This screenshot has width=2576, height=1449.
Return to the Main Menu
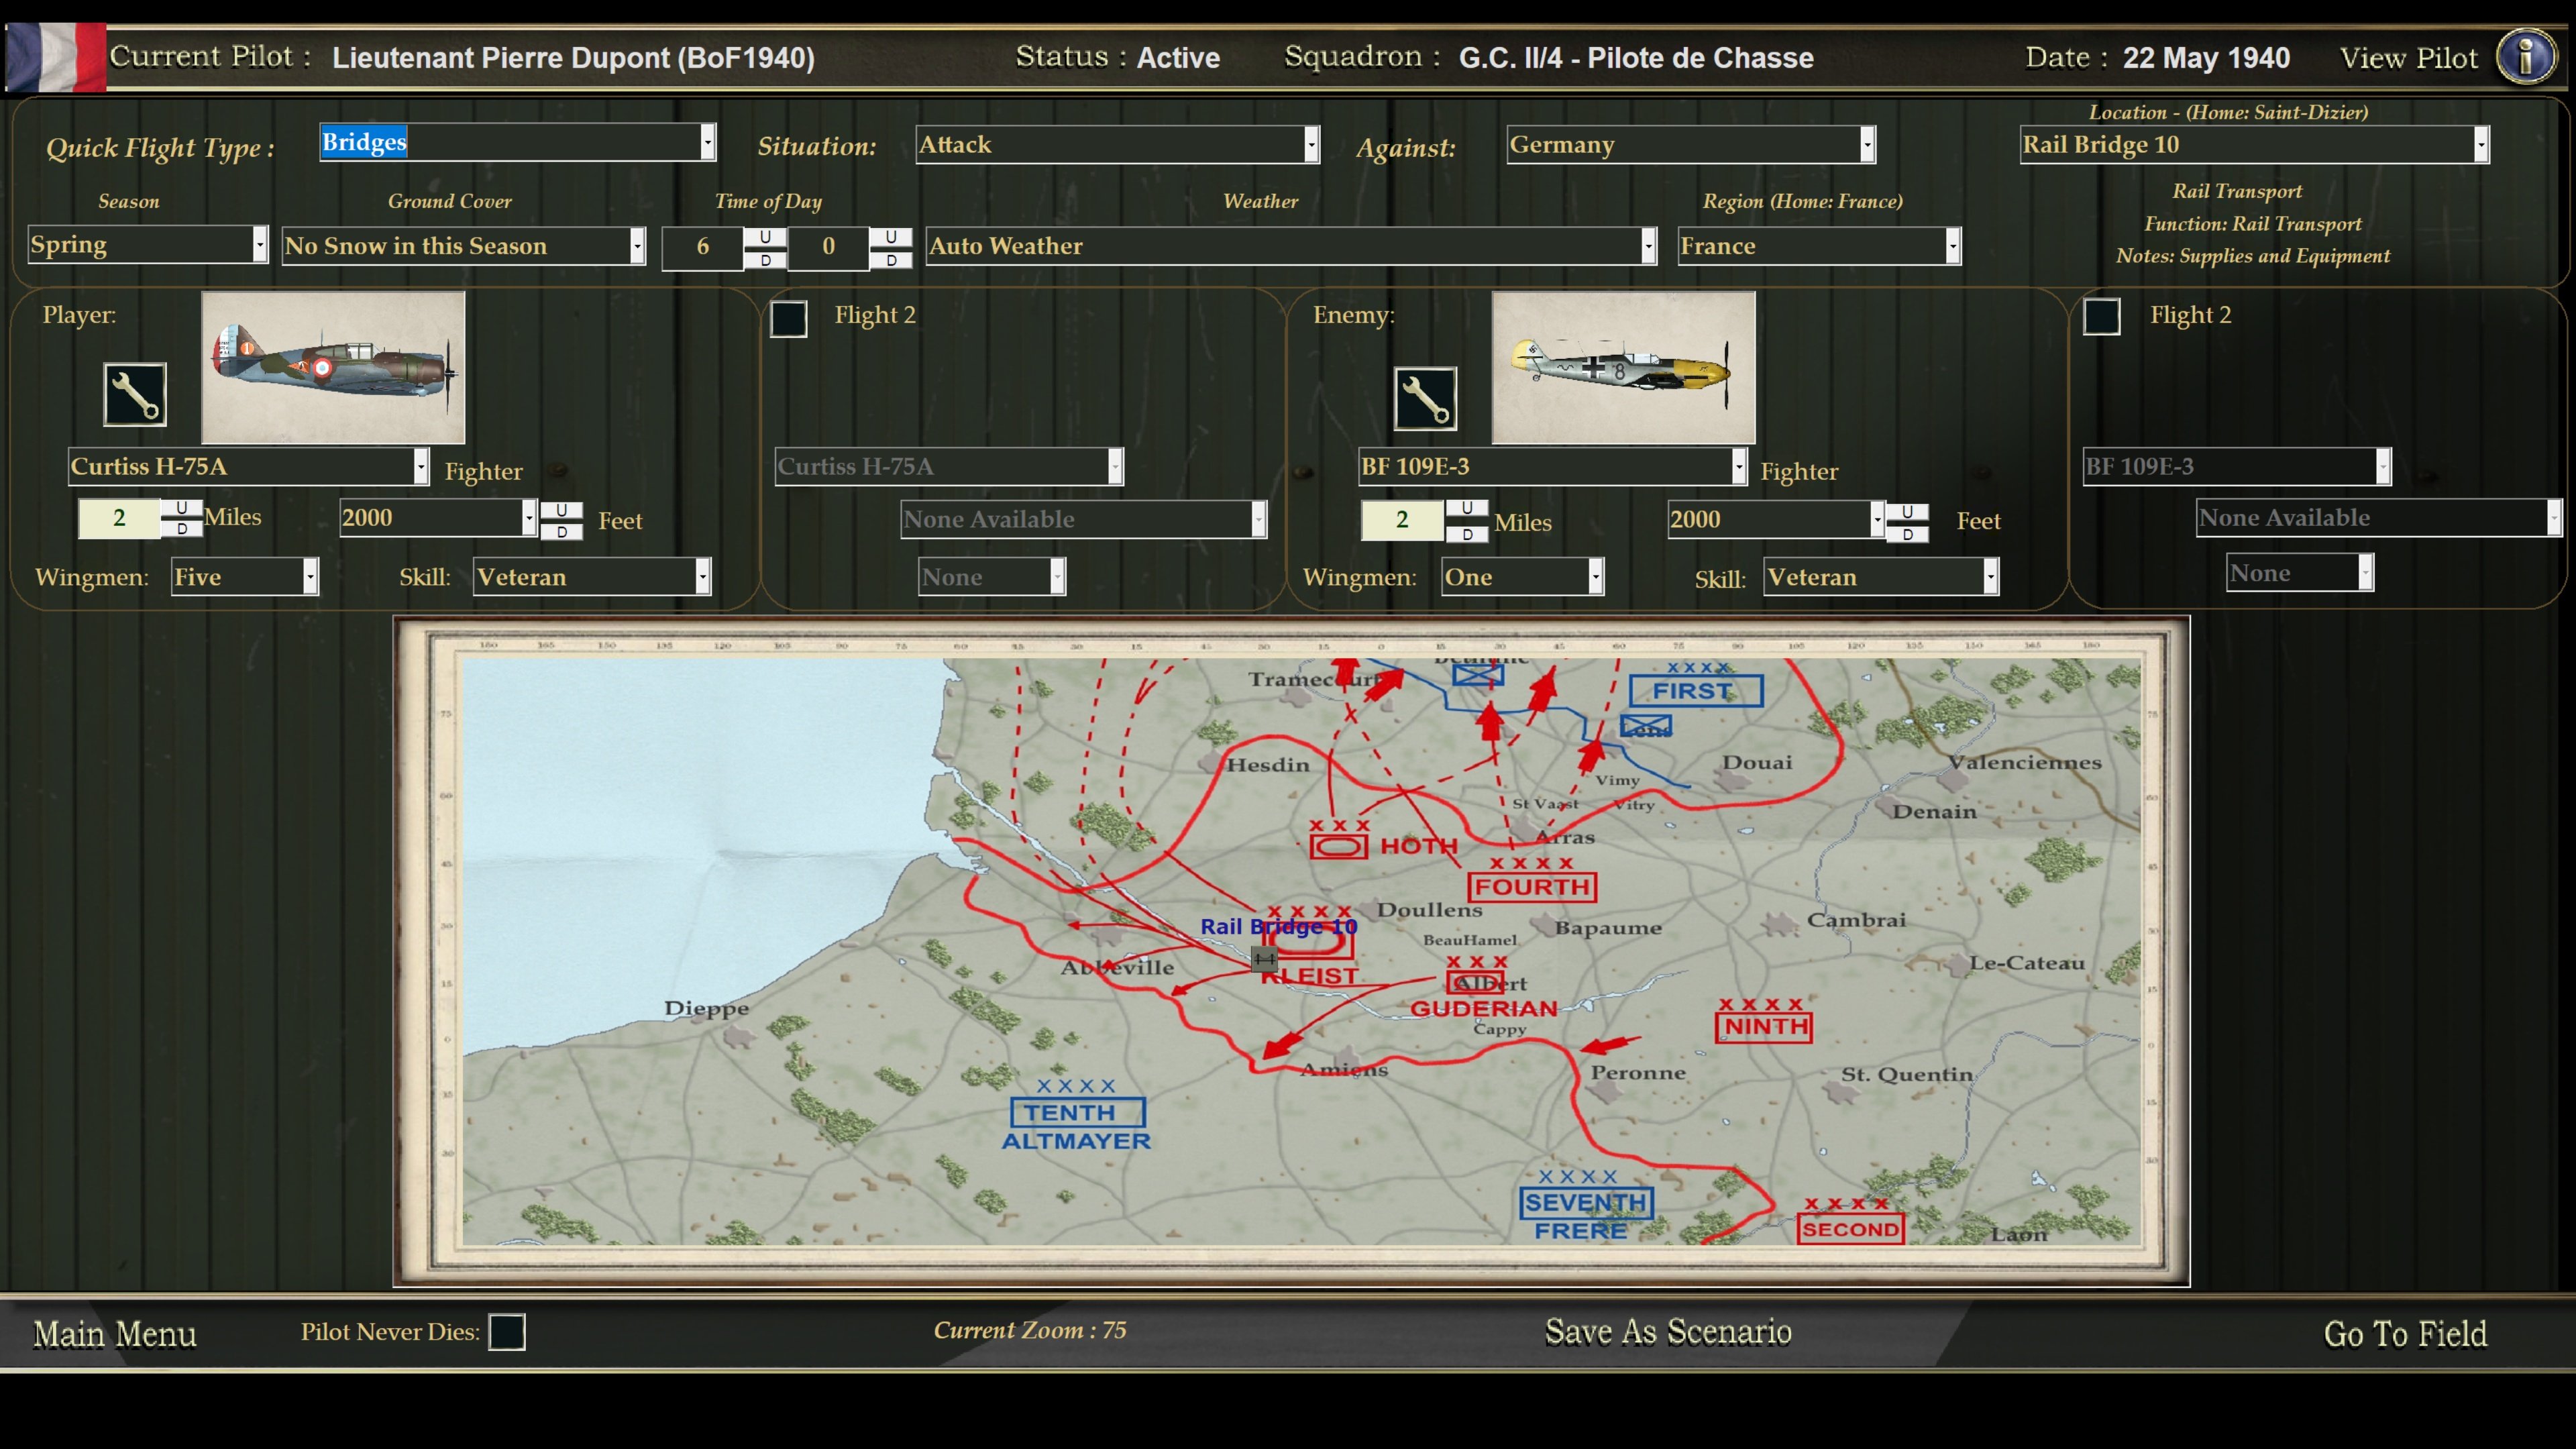click(x=115, y=1333)
